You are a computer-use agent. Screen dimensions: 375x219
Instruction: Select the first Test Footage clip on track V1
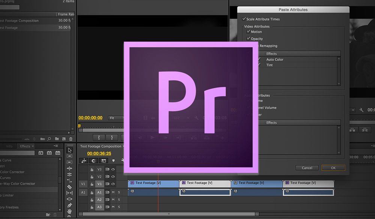click(x=153, y=184)
